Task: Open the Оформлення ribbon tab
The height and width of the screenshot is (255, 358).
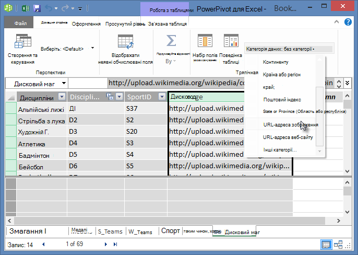Action: click(86, 24)
